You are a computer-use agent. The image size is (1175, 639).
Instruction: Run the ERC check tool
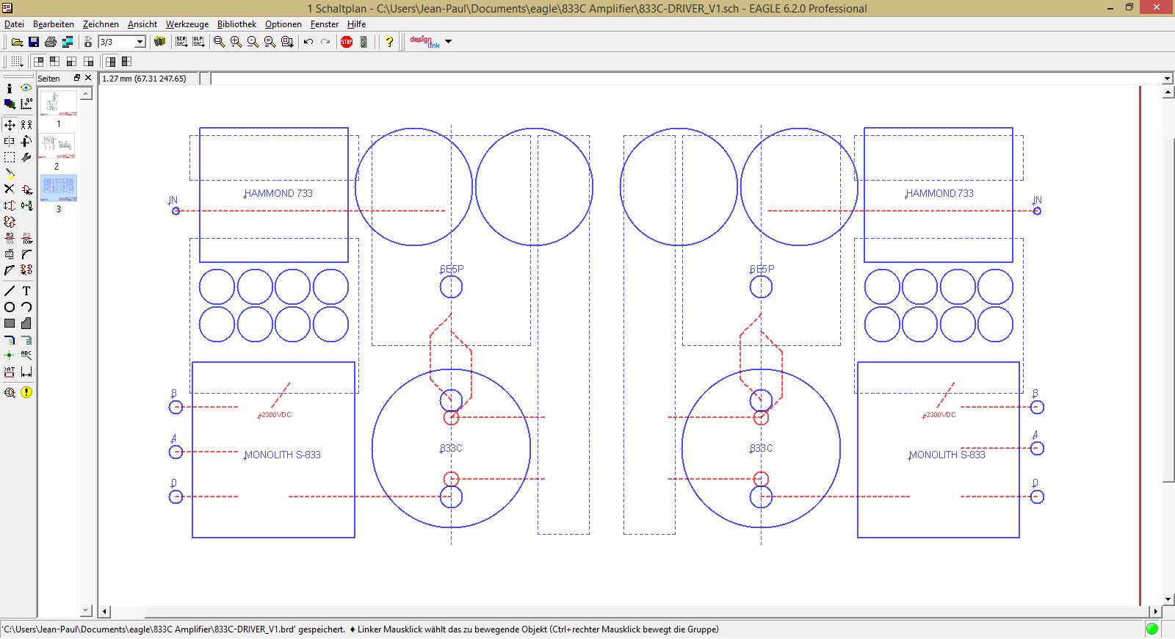(x=10, y=392)
